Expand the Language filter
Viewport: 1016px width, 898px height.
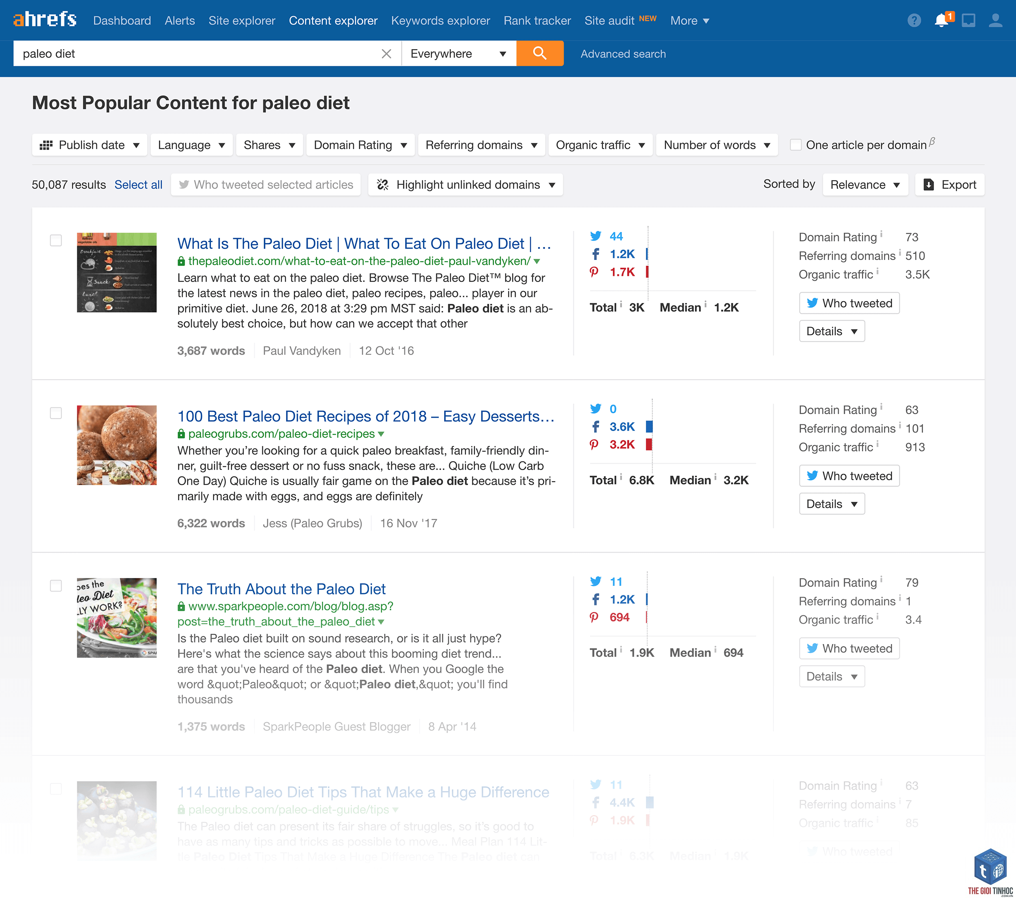pyautogui.click(x=192, y=145)
